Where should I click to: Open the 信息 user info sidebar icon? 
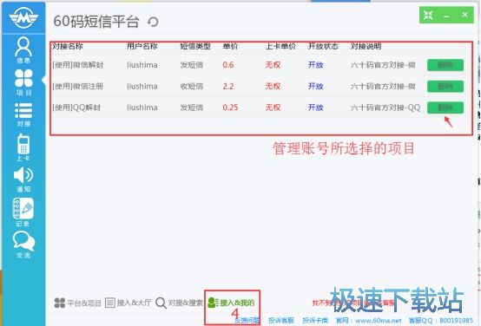pyautogui.click(x=23, y=50)
